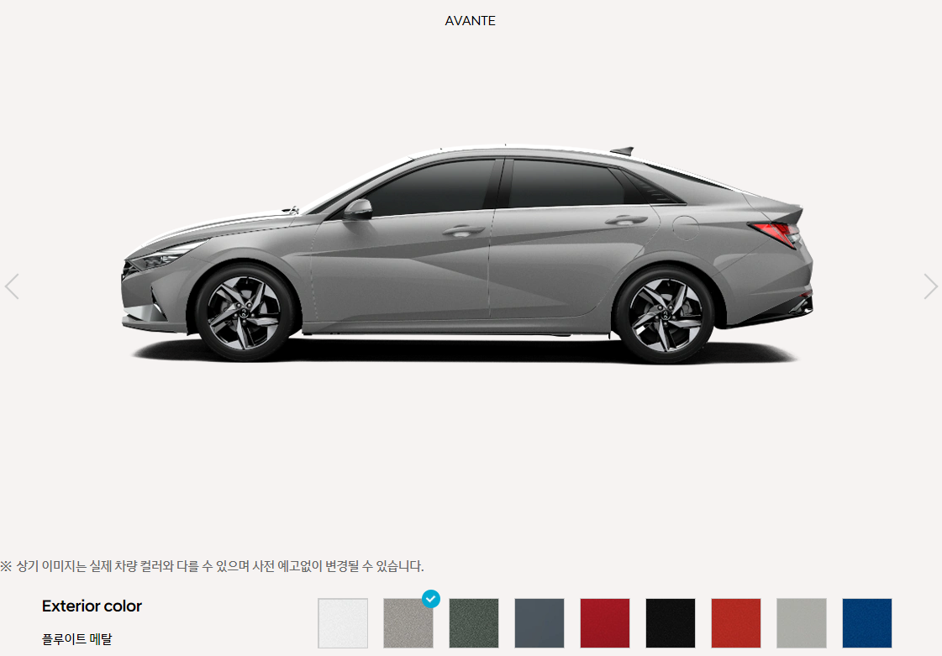Click the 상기 이미지는 disclaimer notice text
This screenshot has width=942, height=656.
[212, 566]
